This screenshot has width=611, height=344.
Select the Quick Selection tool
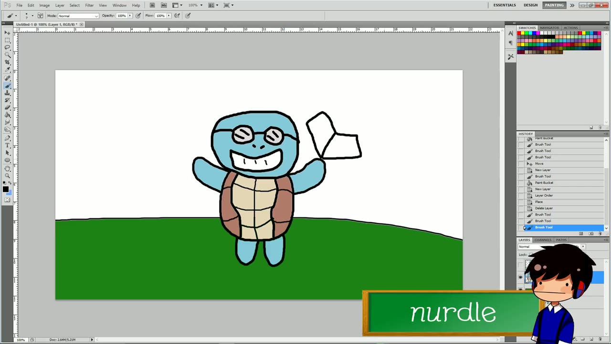tap(8, 55)
